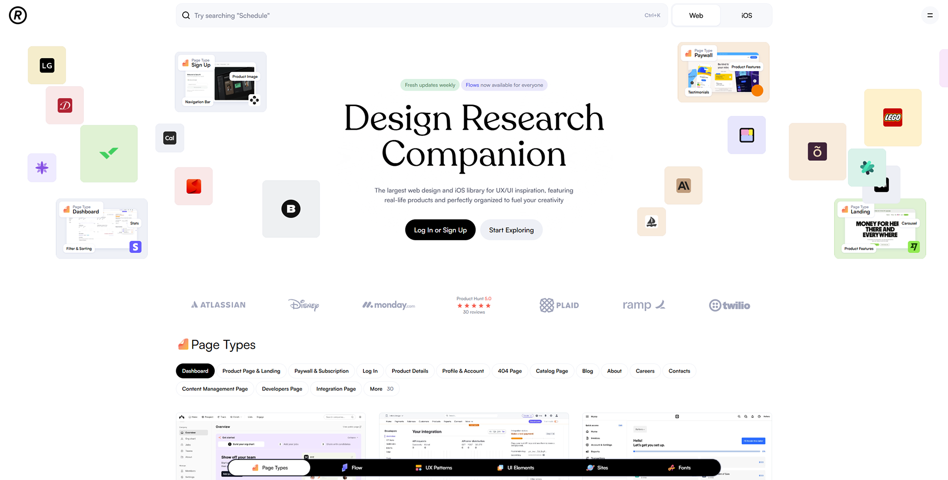Select the Dashboard filter chip
Viewport: 948px width, 480px height.
[x=195, y=371]
